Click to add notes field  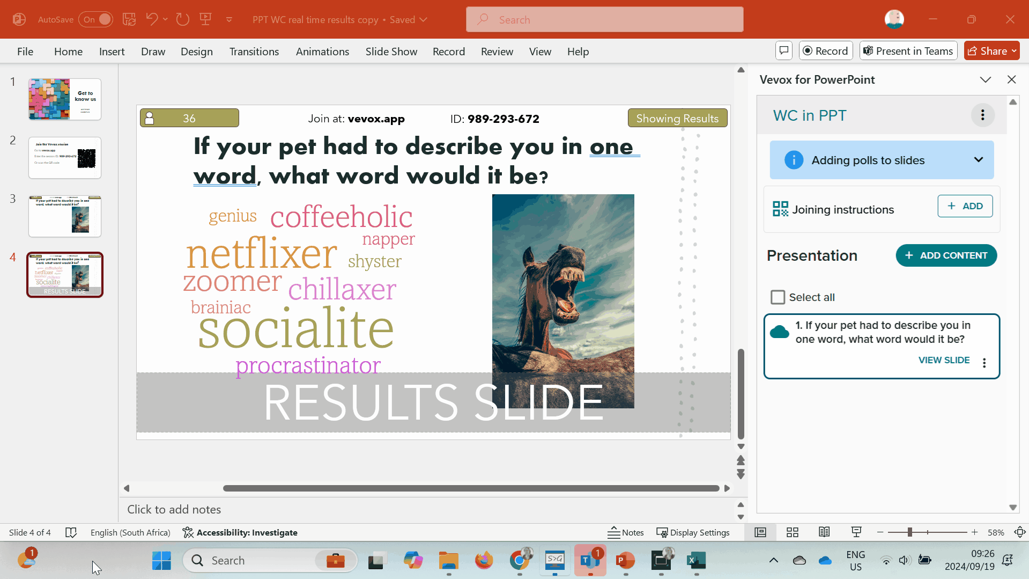(x=174, y=509)
